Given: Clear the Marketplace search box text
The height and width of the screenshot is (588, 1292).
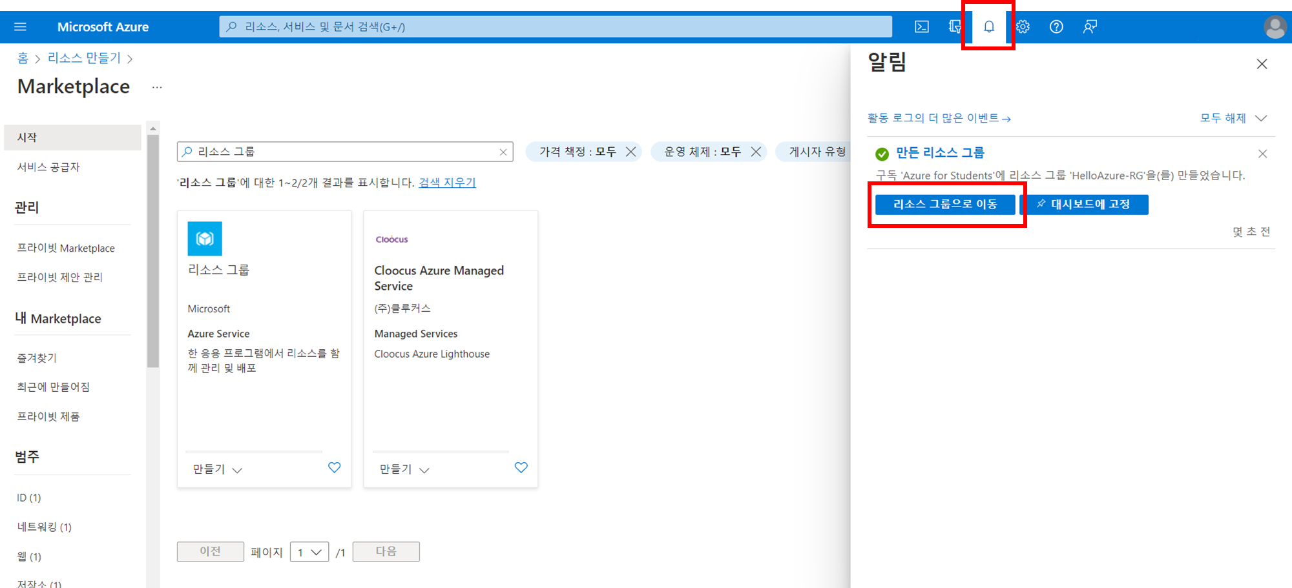Looking at the screenshot, I should pyautogui.click(x=503, y=152).
